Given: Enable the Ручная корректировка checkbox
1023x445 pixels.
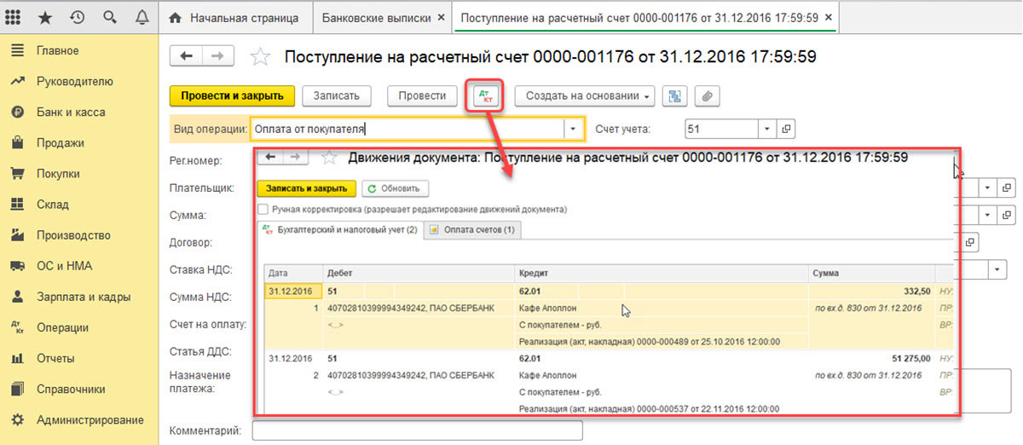Looking at the screenshot, I should pos(263,209).
